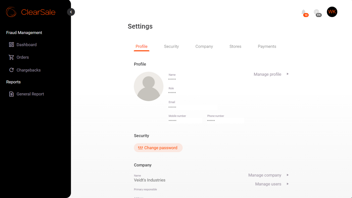This screenshot has width=352, height=198.
Task: Open the Payments tab
Action: (267, 46)
